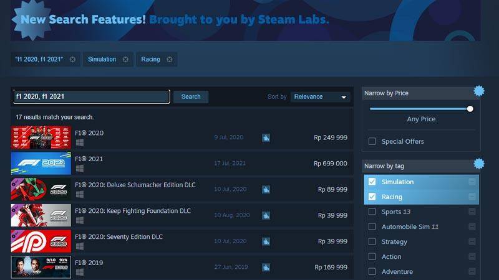
Task: Check the Sports tag checkbox
Action: pos(372,212)
